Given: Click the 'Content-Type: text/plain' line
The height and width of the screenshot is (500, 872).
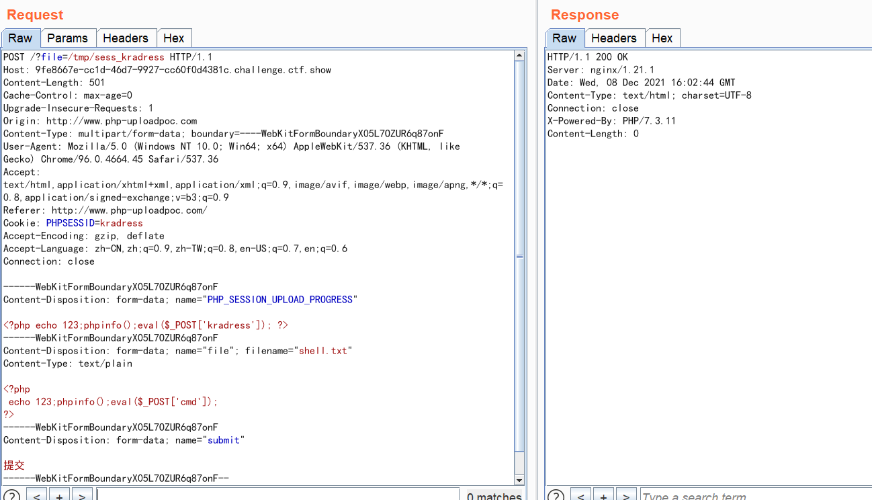Looking at the screenshot, I should (x=68, y=364).
